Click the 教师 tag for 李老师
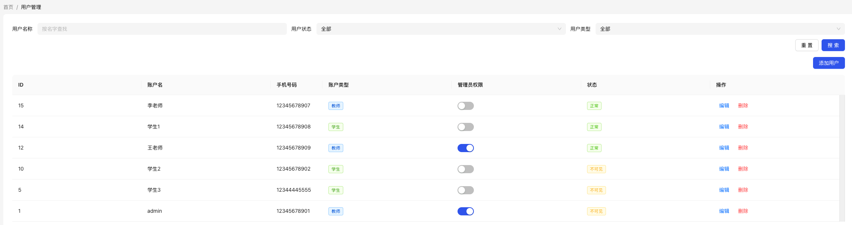This screenshot has height=225, width=852. point(335,106)
